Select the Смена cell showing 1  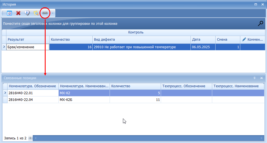click(x=228, y=47)
